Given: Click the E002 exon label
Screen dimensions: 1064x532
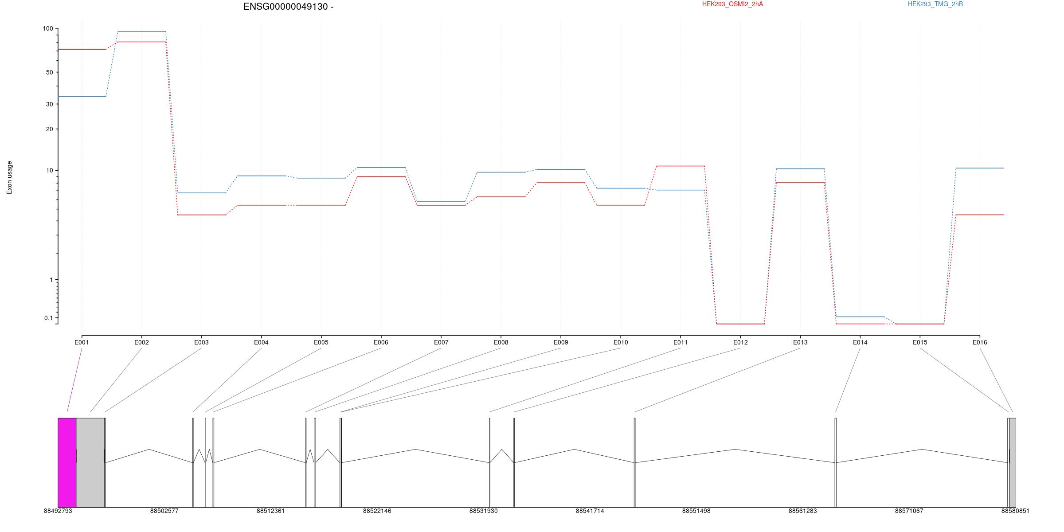Looking at the screenshot, I should [141, 342].
